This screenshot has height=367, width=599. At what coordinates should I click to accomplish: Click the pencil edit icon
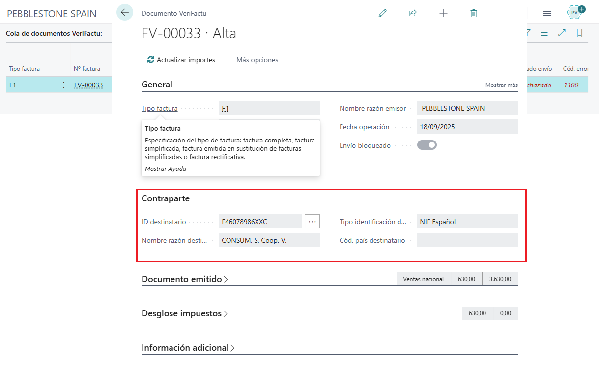(382, 14)
